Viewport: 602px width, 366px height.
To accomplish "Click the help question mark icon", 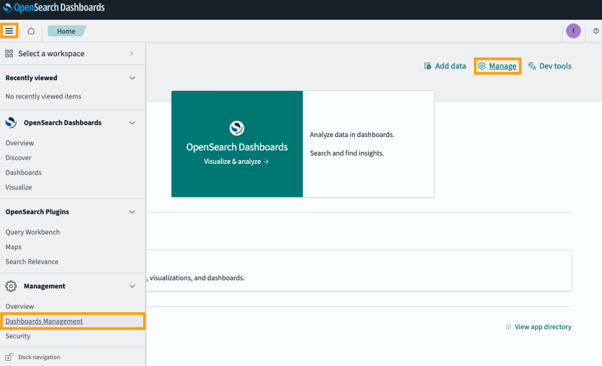I will tap(596, 31).
